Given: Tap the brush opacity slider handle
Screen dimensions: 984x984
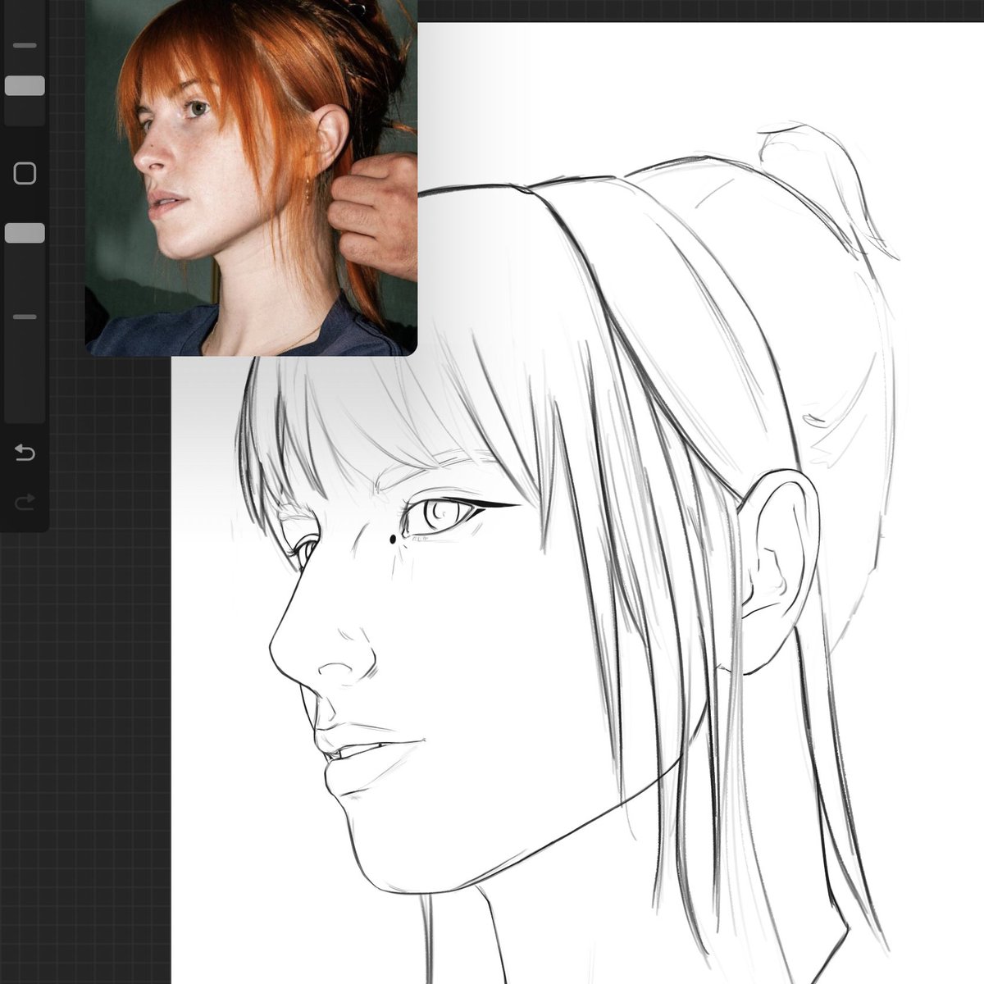Looking at the screenshot, I should (x=25, y=233).
